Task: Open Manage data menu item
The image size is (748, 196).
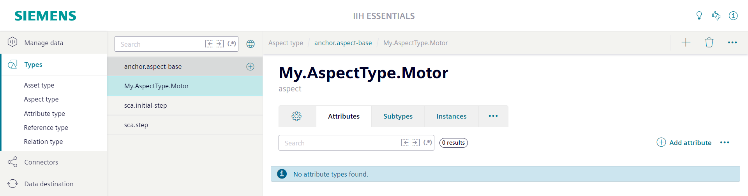Action: 53,42
